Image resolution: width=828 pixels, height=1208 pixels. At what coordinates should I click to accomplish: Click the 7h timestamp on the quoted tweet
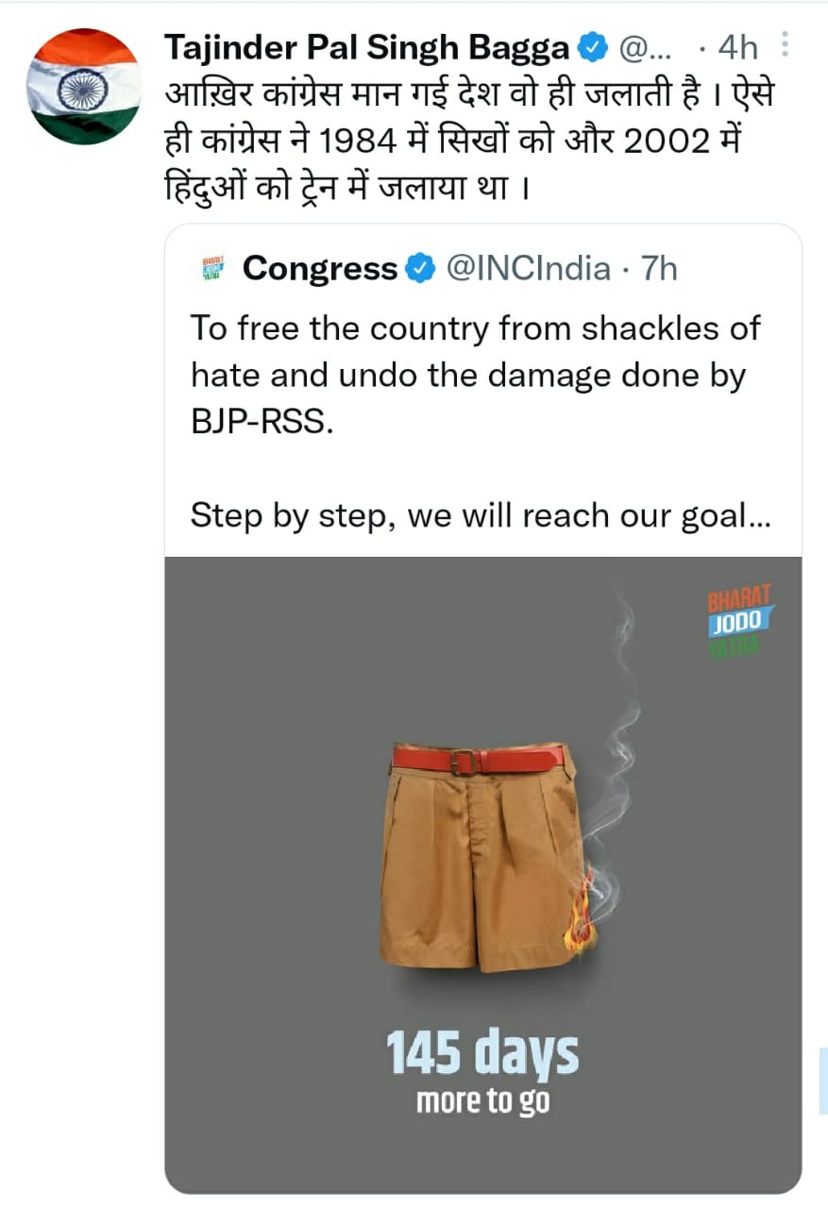tap(659, 270)
